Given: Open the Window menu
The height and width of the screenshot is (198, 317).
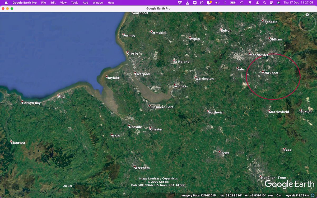Looking at the screenshot, I should tap(98, 3).
